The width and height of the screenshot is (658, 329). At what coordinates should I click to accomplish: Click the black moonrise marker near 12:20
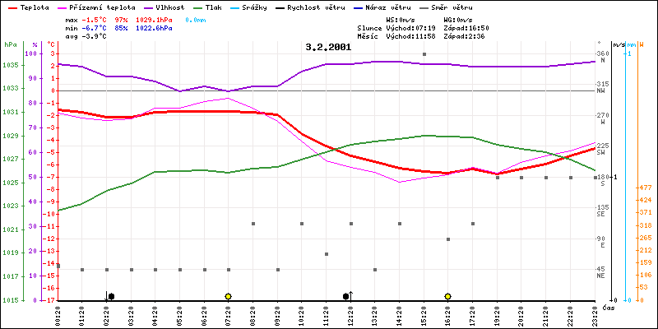(x=346, y=296)
